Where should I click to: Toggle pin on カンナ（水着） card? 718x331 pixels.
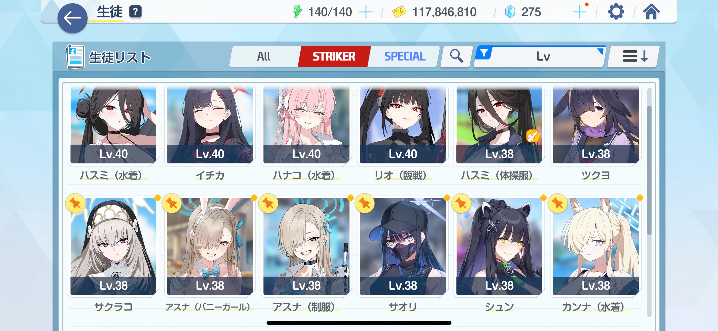click(558, 203)
